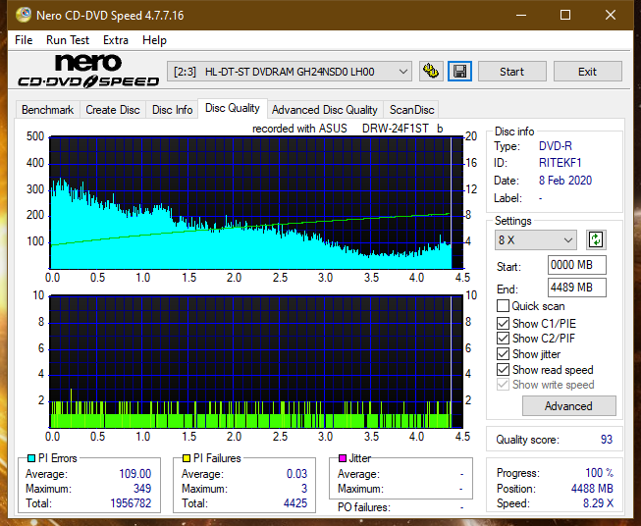Click the PI Failures average 0.03

[x=296, y=474]
